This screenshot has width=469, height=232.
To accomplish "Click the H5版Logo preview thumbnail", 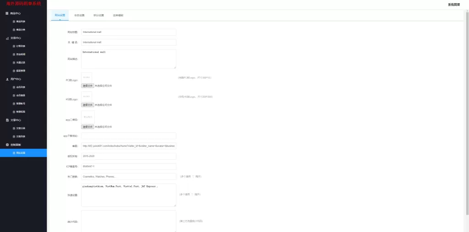I will [87, 97].
